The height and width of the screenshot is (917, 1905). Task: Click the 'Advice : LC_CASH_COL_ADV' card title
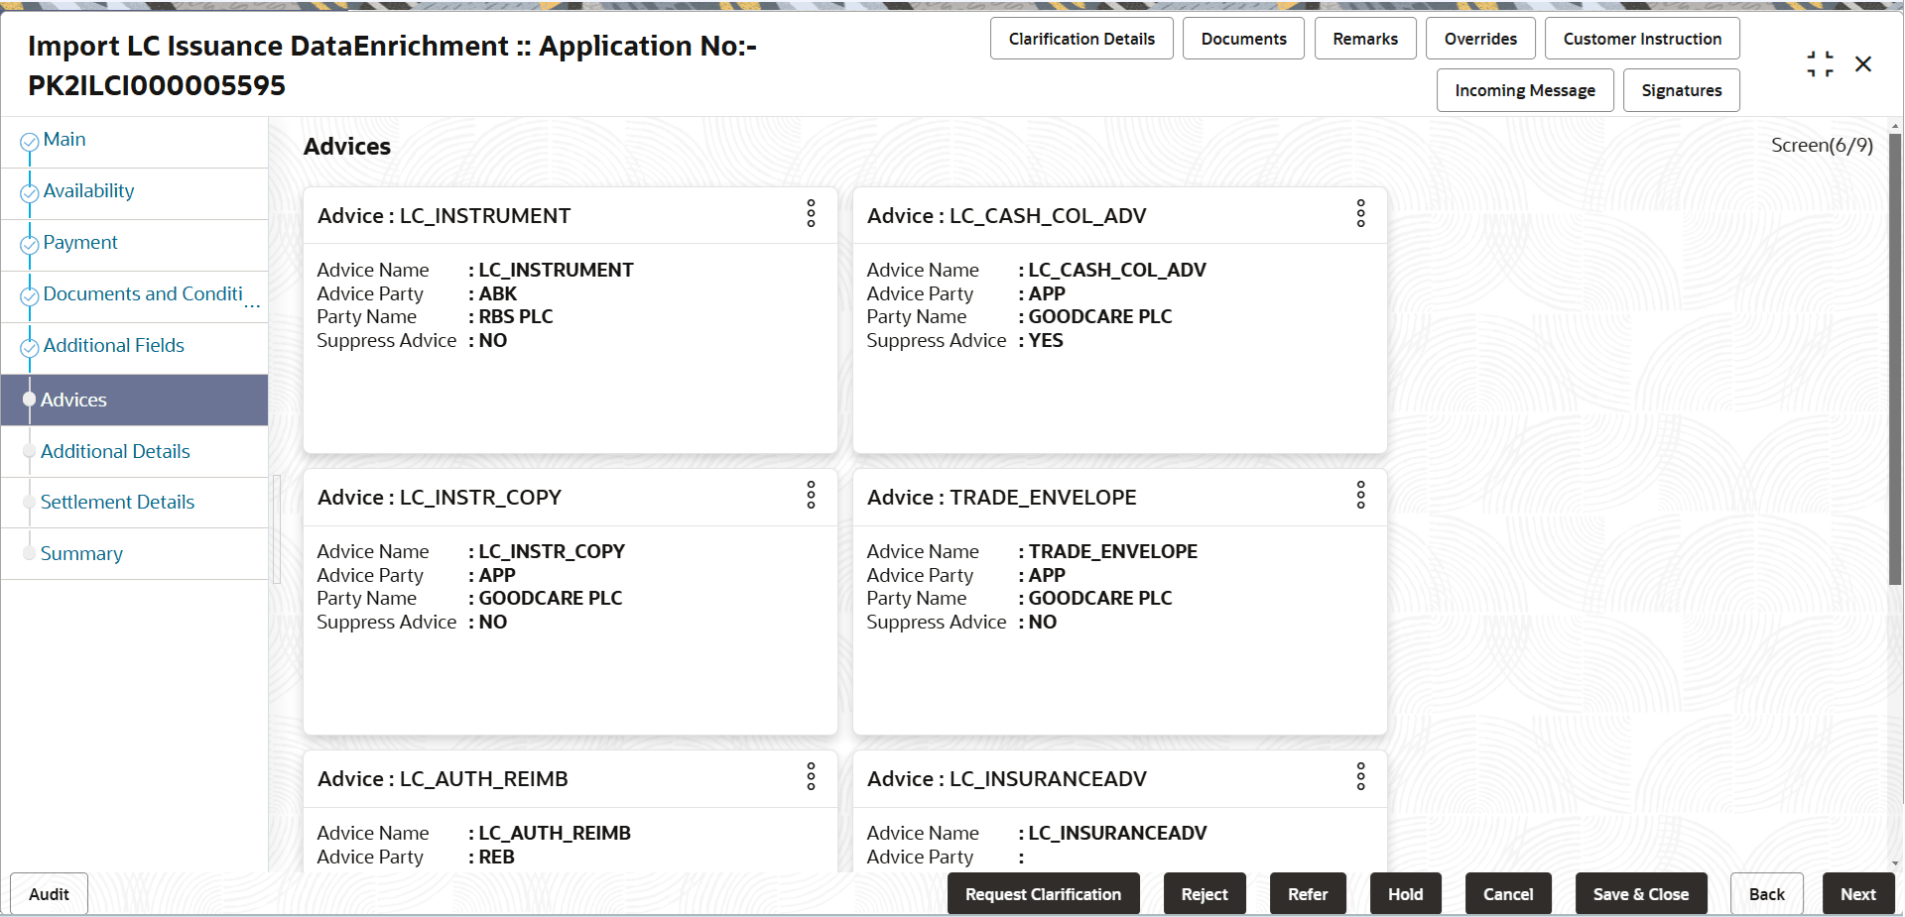click(x=1007, y=216)
